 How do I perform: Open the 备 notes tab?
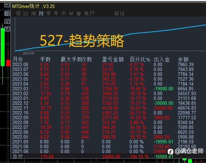click(79, 13)
